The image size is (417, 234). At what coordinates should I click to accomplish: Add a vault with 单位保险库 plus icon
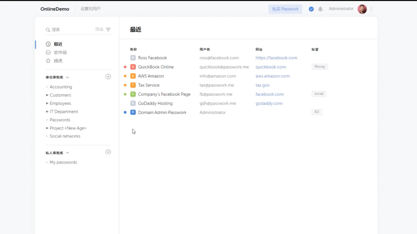click(x=108, y=77)
